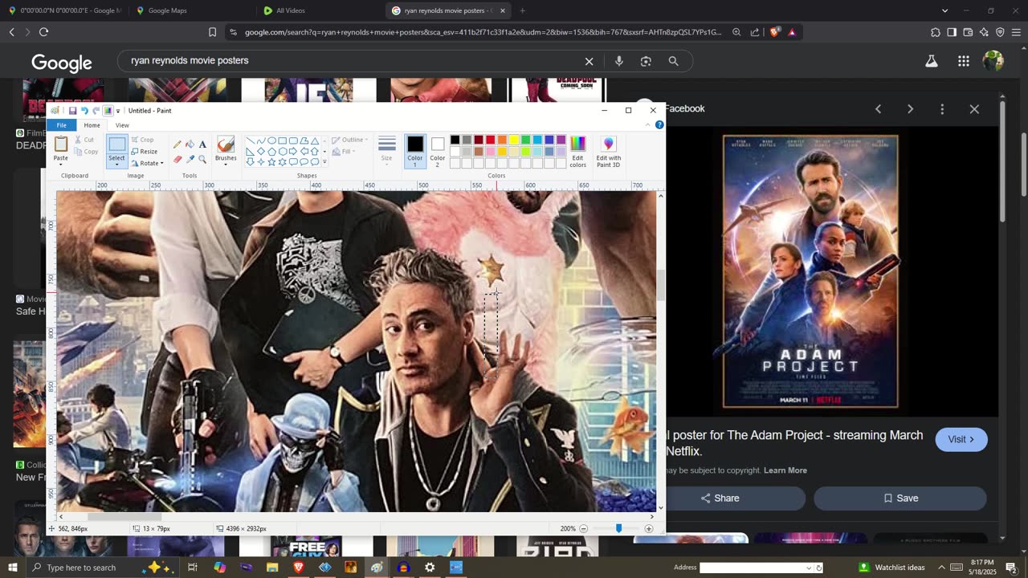Click the Share button in preview panel
1028x578 pixels.
tap(720, 499)
